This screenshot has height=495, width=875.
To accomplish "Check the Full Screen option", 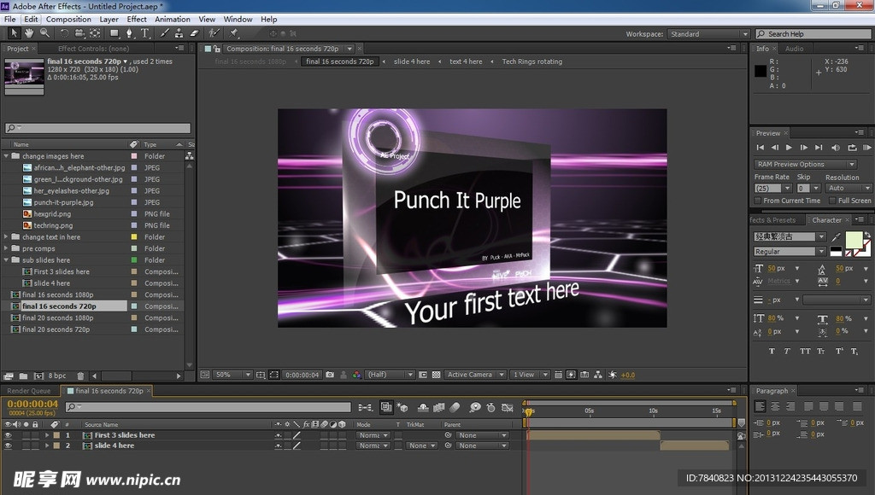I will click(833, 201).
